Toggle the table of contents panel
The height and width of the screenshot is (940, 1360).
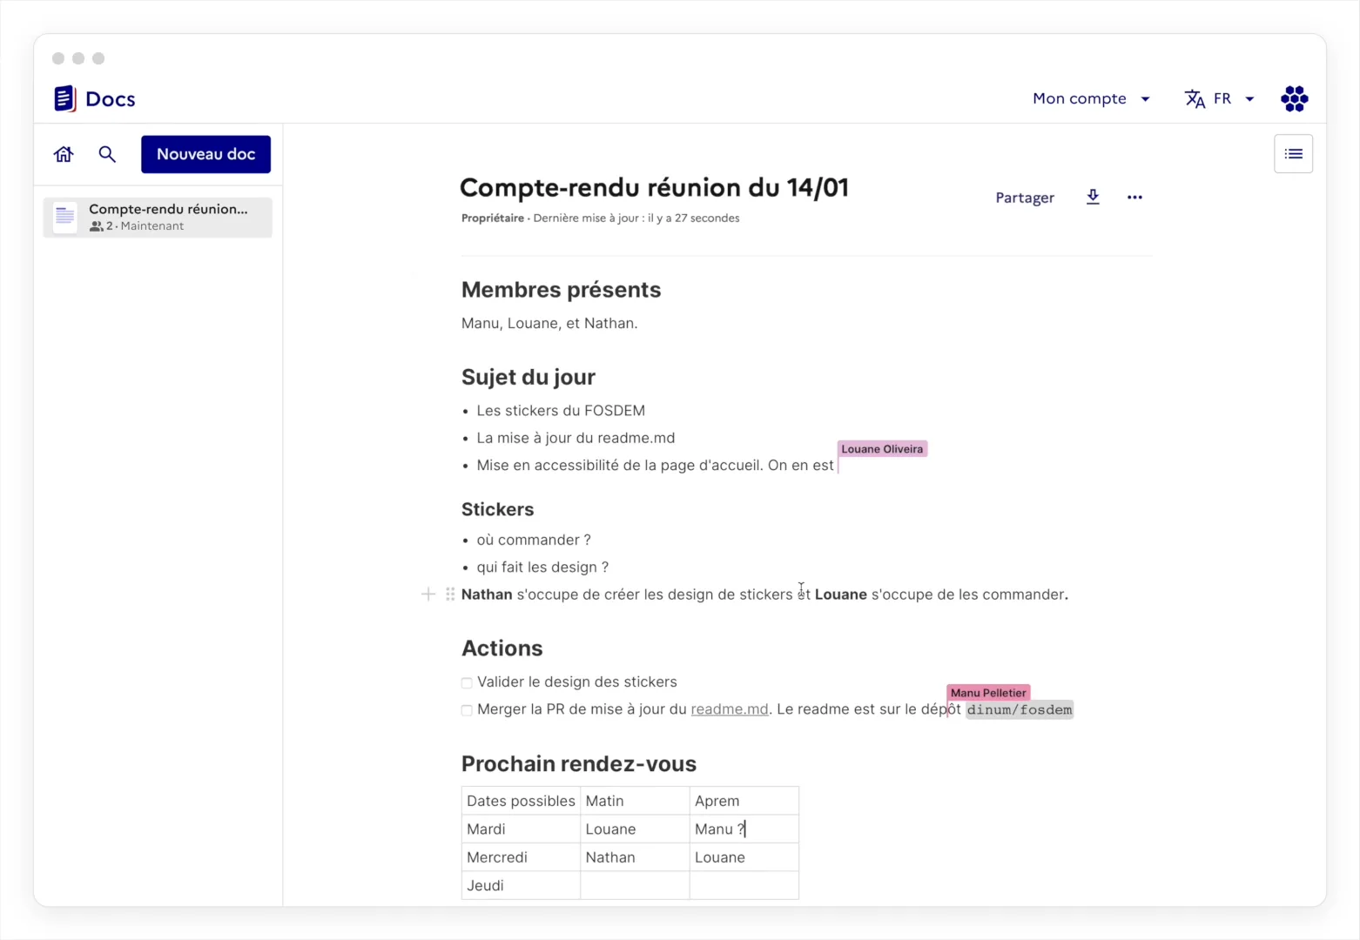1293,154
